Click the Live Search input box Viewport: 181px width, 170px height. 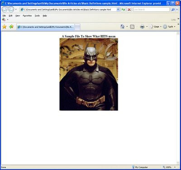tap(151, 10)
